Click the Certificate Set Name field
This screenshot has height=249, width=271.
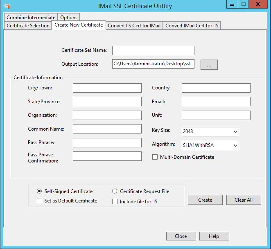(x=153, y=50)
